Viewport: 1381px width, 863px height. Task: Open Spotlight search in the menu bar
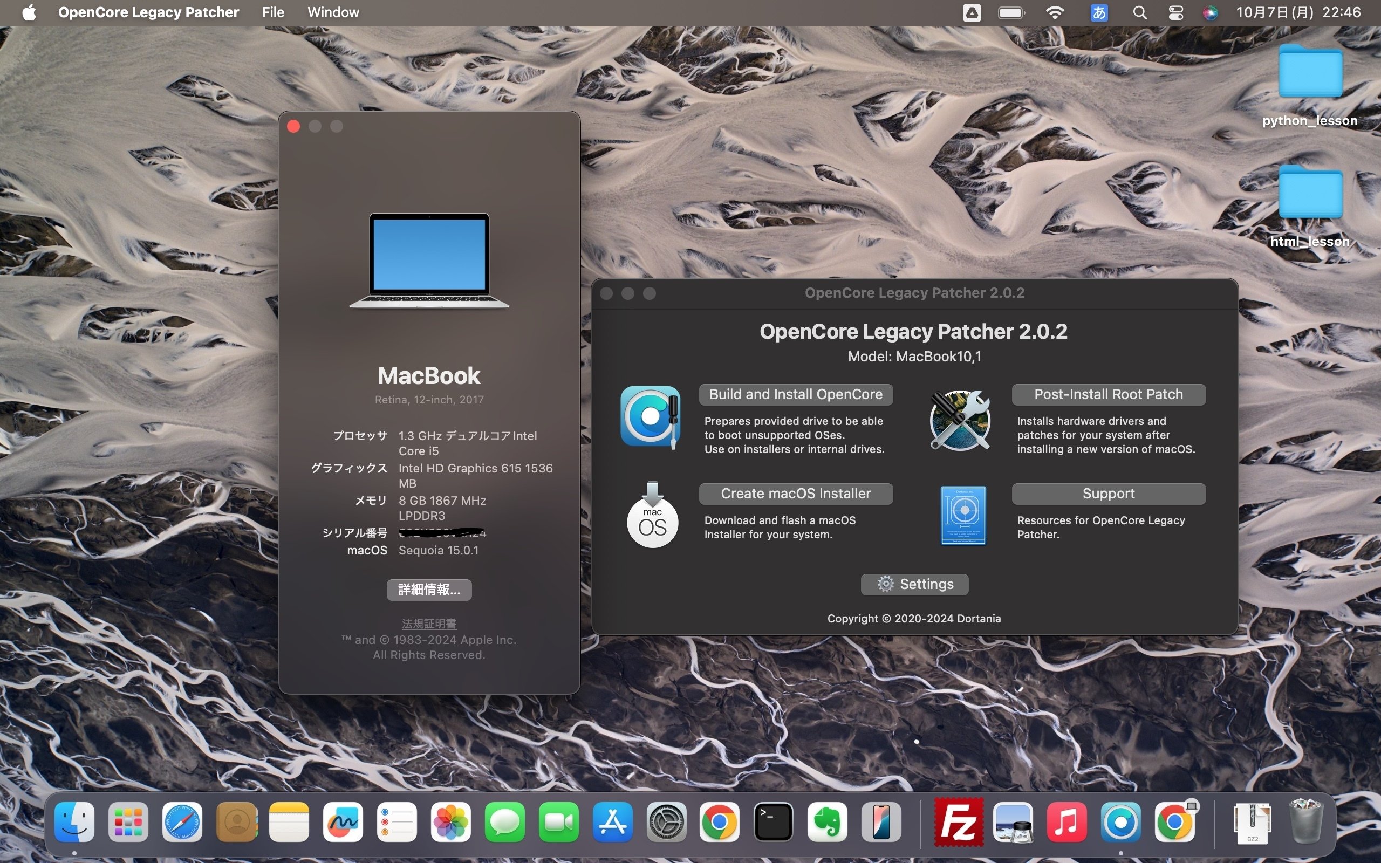[1139, 12]
